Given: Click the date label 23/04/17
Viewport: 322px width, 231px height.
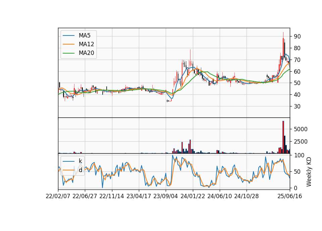Looking at the screenshot, I should [139, 196].
